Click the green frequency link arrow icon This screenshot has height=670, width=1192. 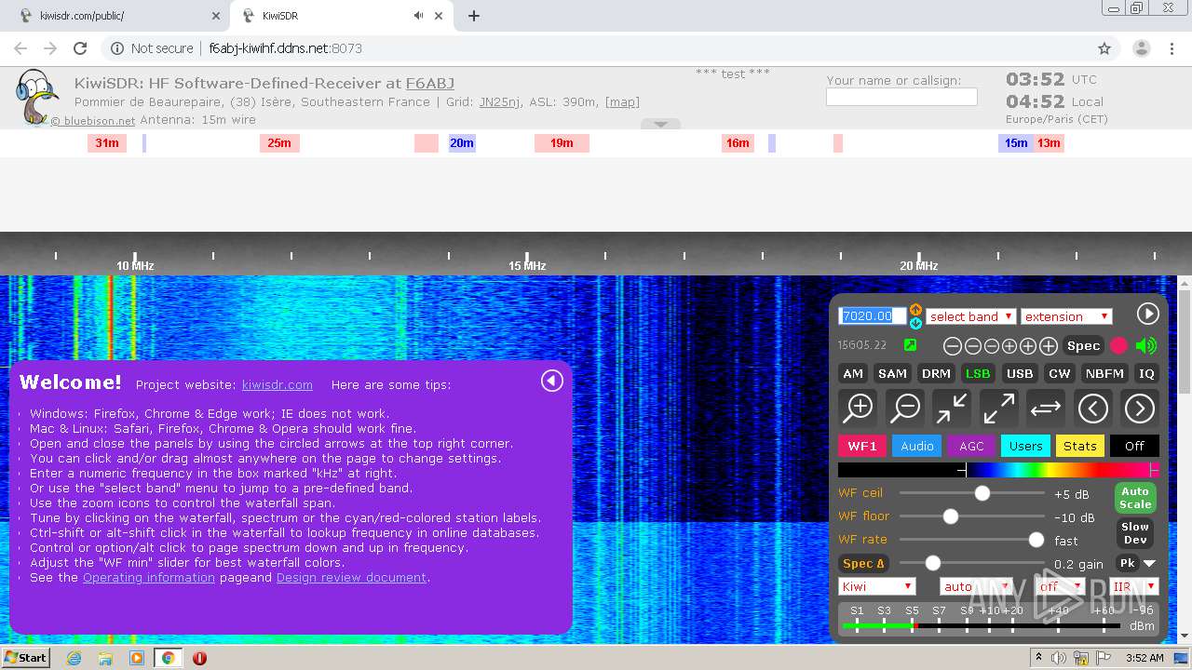click(910, 345)
